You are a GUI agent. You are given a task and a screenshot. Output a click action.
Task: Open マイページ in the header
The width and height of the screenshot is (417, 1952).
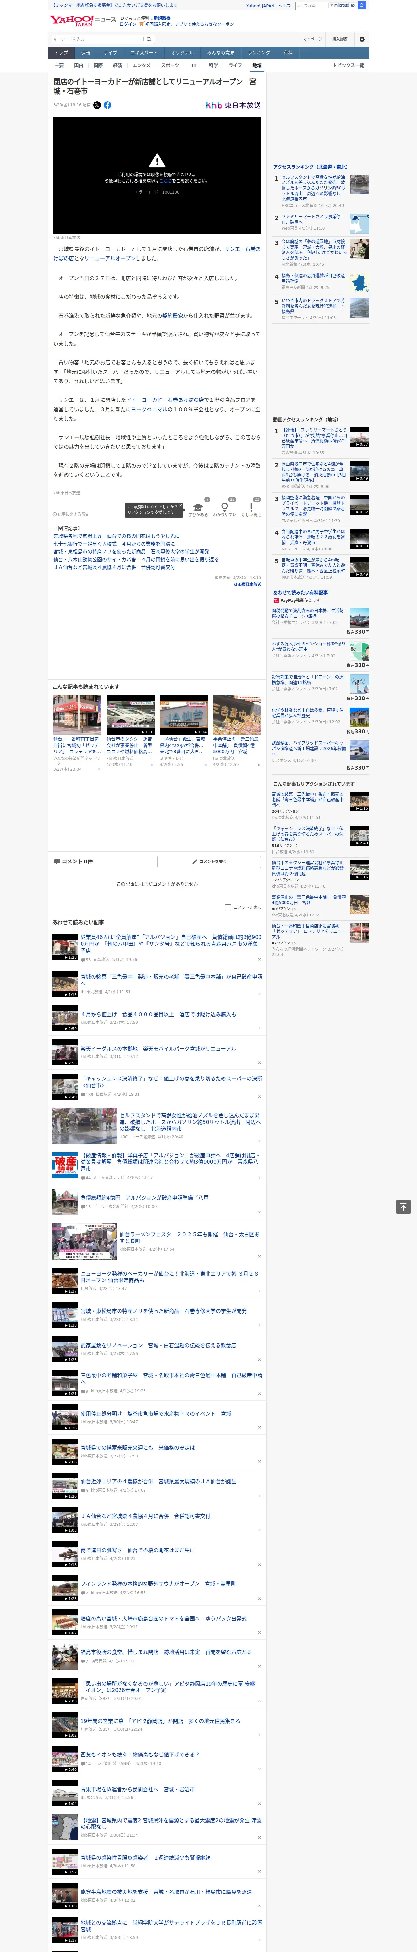click(x=312, y=39)
